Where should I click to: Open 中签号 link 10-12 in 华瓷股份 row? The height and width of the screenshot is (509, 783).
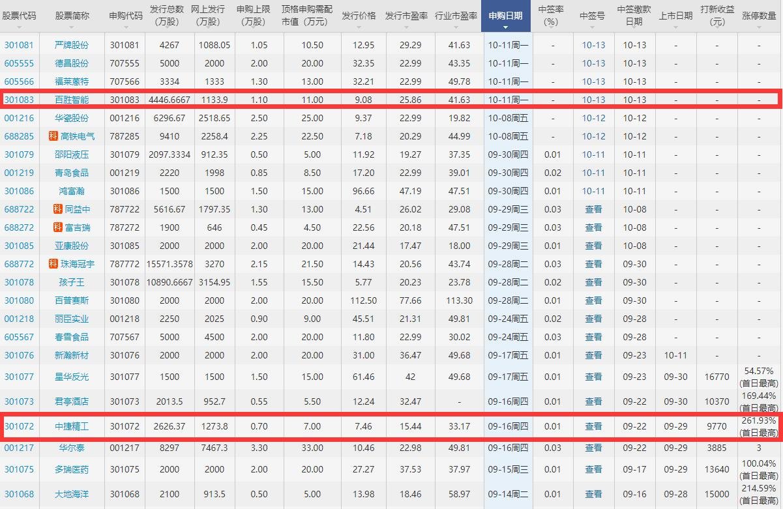(x=594, y=118)
